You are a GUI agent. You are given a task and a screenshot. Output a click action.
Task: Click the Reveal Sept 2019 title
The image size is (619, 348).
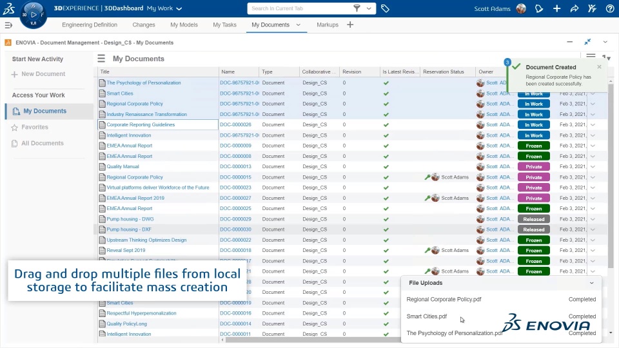point(126,250)
